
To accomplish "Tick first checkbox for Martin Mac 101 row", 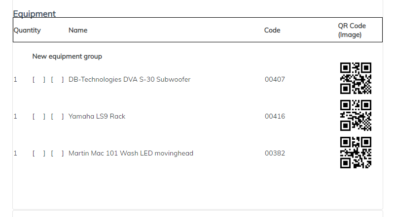I will pos(39,154).
